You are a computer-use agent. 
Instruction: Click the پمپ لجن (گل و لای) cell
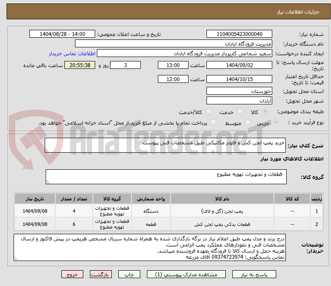(x=222, y=211)
